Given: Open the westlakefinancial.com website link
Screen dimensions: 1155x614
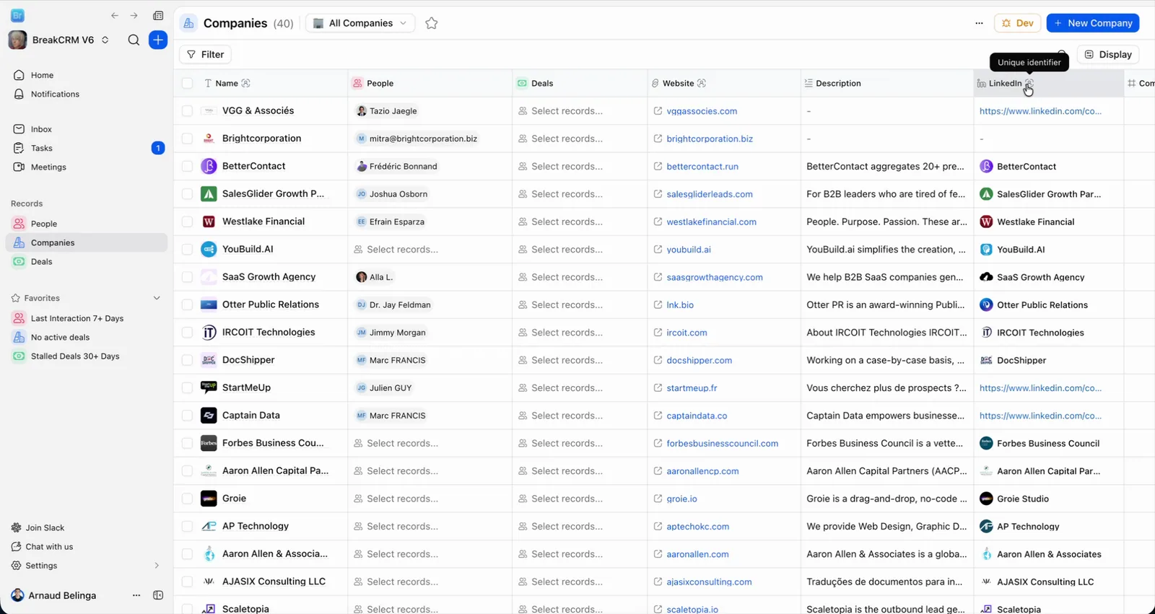Looking at the screenshot, I should [711, 222].
